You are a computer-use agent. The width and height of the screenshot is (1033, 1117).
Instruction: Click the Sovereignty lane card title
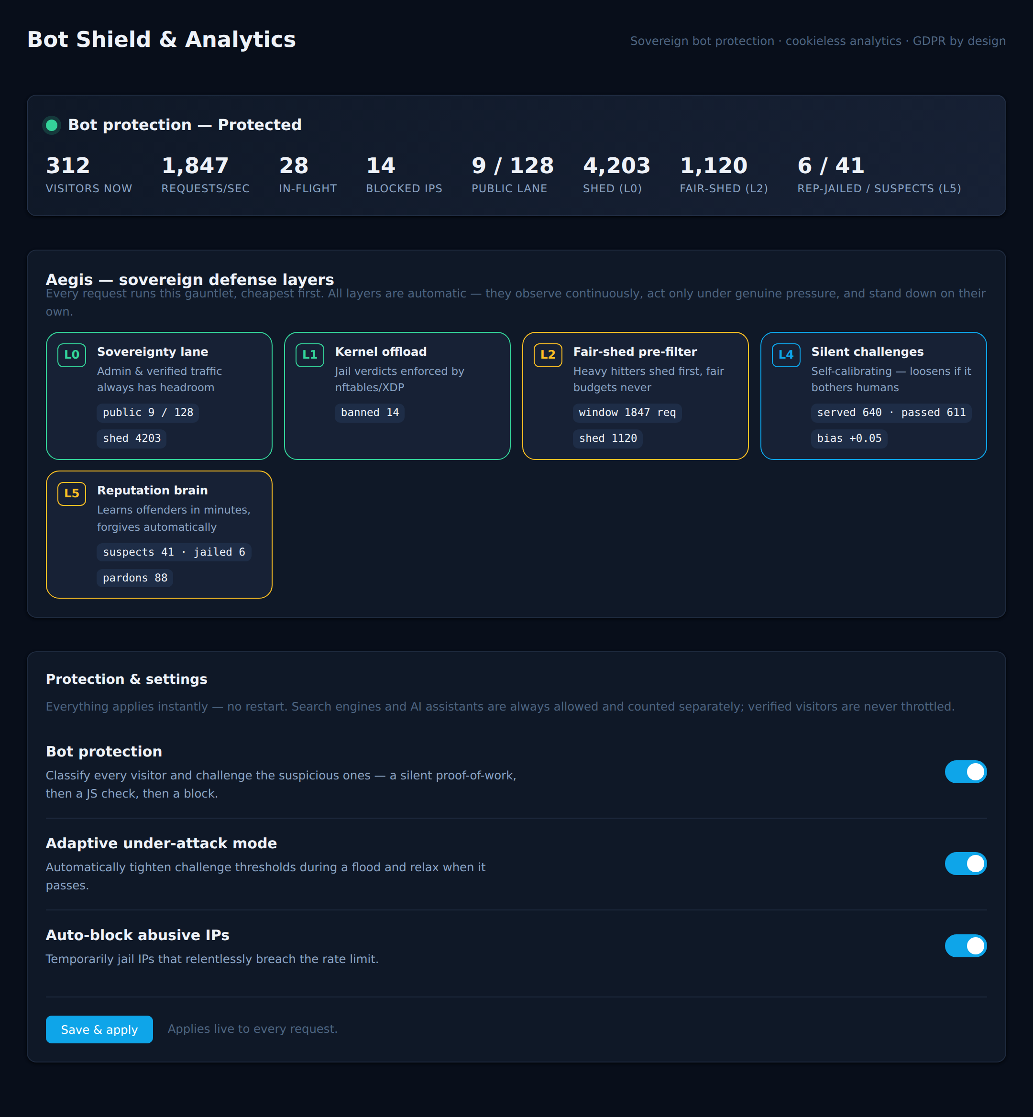153,351
